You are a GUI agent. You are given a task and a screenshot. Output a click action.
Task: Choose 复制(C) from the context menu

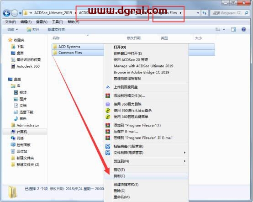[x=119, y=176]
